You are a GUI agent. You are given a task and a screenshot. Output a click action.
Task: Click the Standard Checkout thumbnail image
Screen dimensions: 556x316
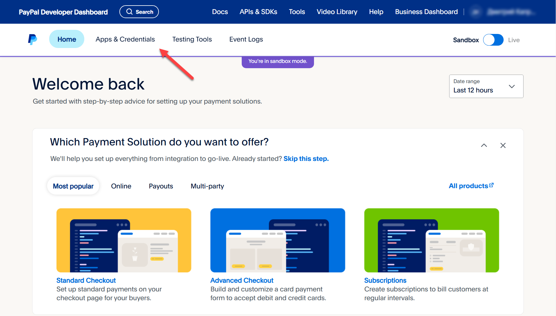pyautogui.click(x=124, y=240)
